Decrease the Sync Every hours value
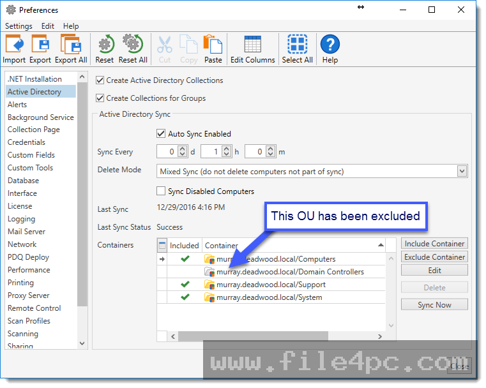The width and height of the screenshot is (486, 388). tap(226, 154)
